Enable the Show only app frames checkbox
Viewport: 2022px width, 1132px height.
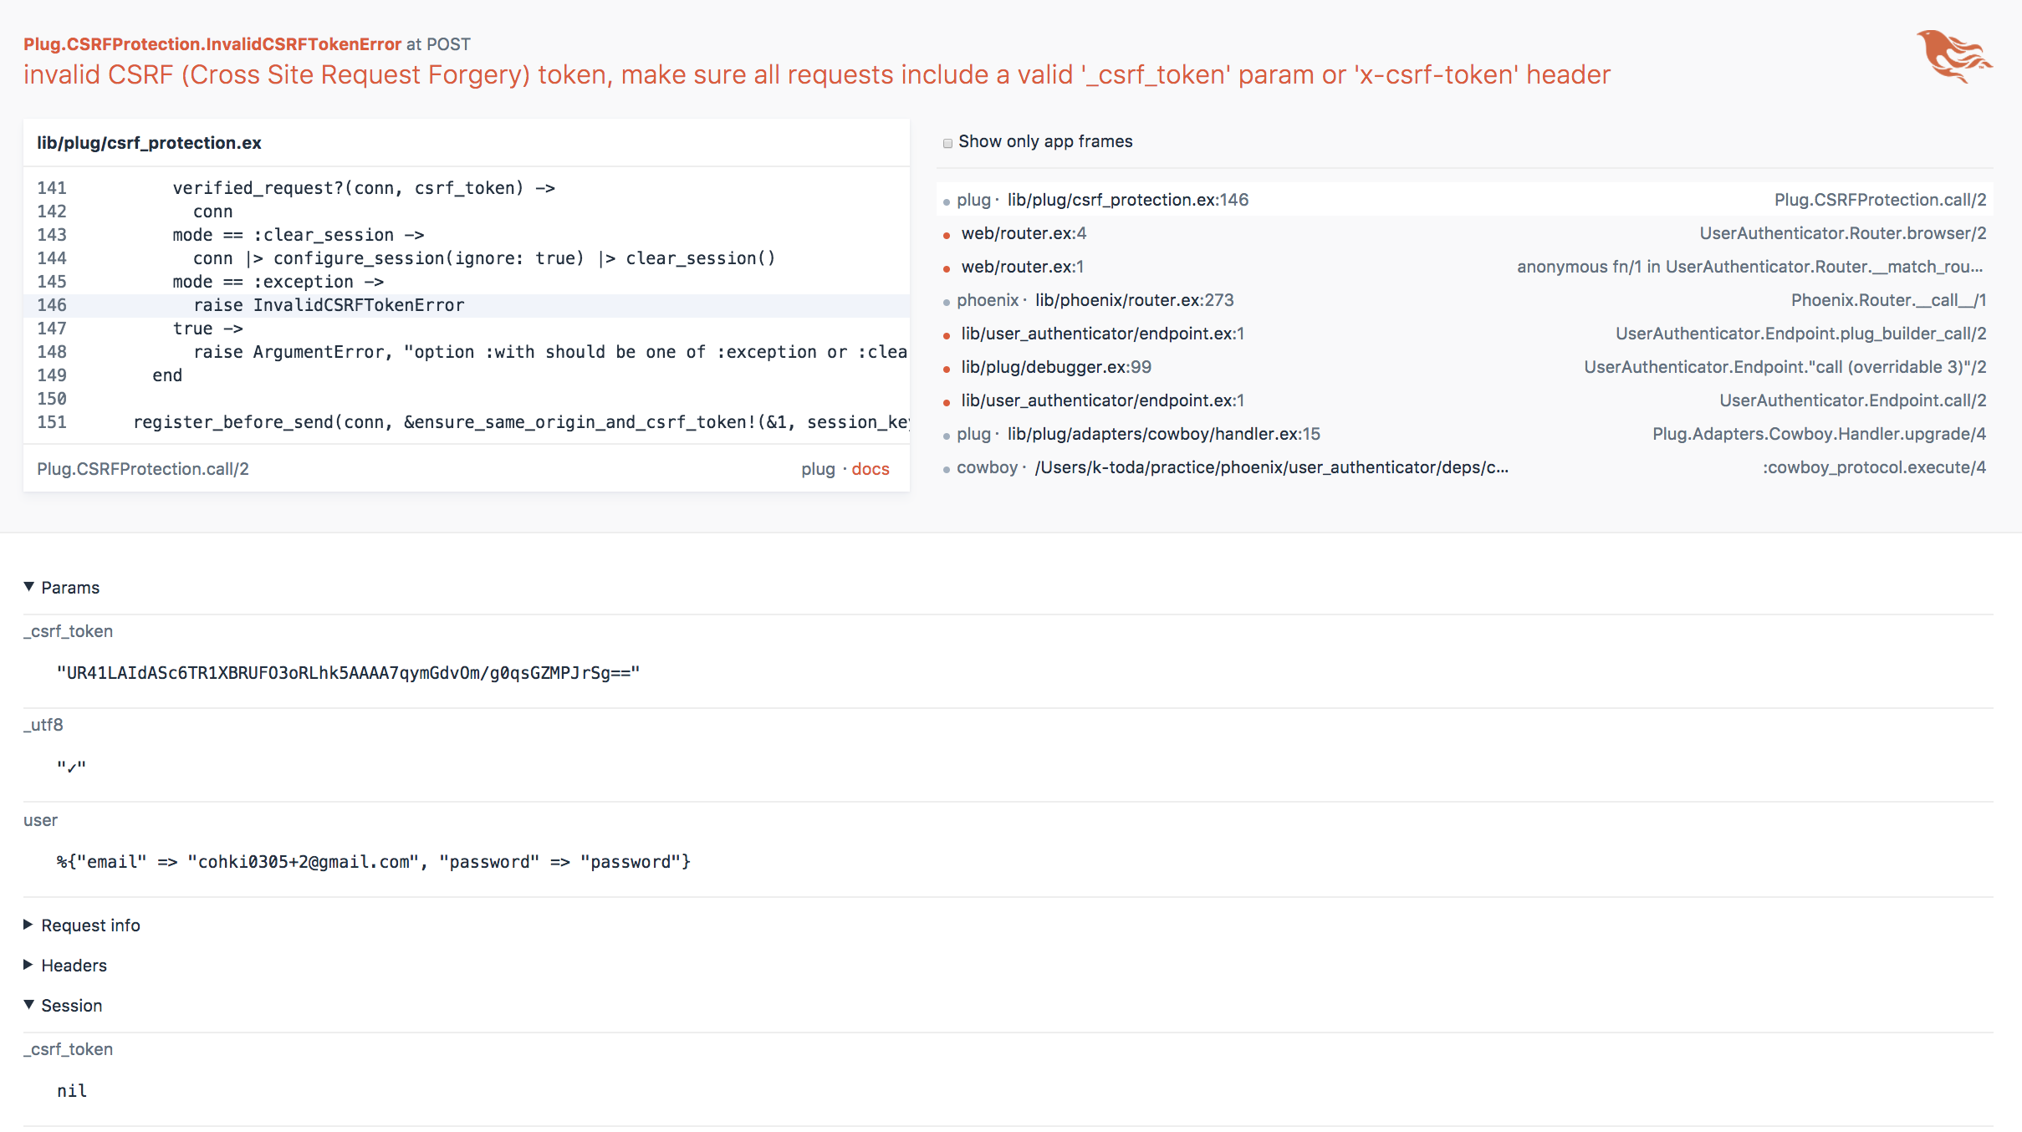(x=947, y=142)
